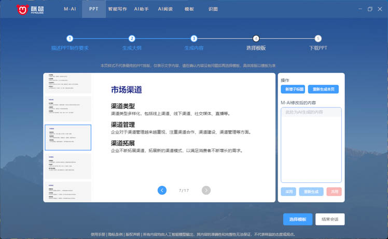The height and width of the screenshot is (239, 388).
Task: Click the 选择模板 step label
Action: tap(256, 48)
